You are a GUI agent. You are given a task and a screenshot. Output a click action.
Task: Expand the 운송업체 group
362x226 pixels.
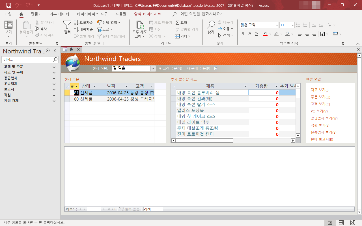click(54, 84)
